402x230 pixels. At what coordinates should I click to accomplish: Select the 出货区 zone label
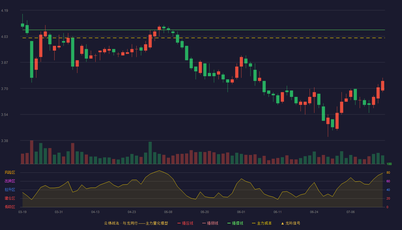[x=10, y=181]
